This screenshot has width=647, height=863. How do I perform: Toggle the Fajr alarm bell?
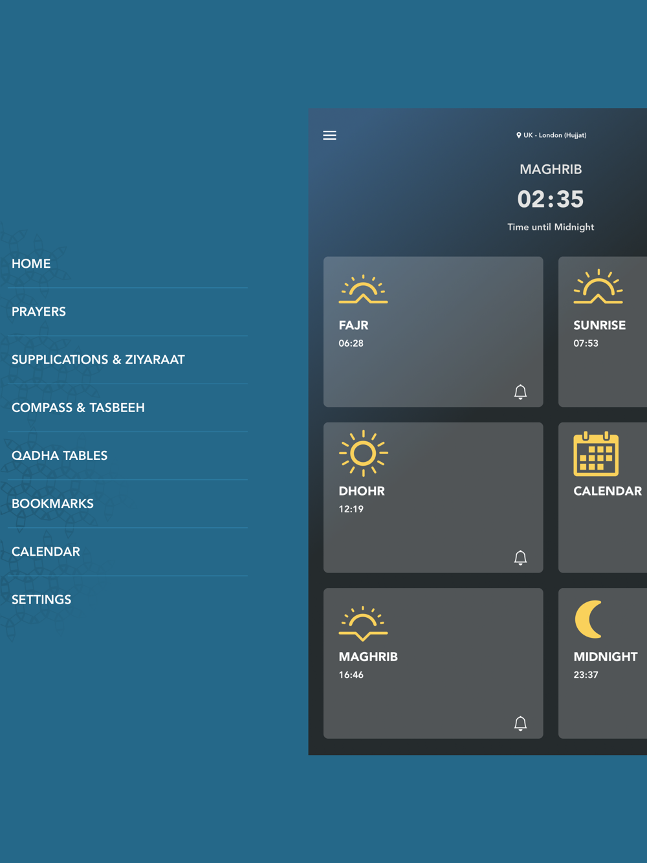point(520,392)
